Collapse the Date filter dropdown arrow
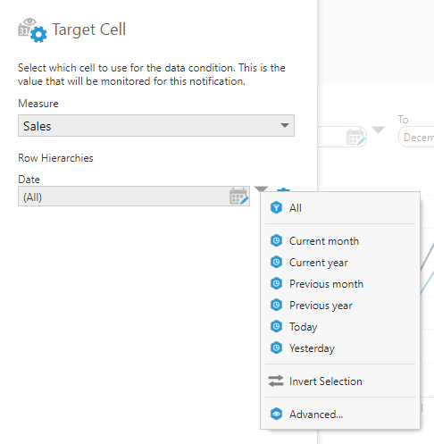 [x=261, y=188]
